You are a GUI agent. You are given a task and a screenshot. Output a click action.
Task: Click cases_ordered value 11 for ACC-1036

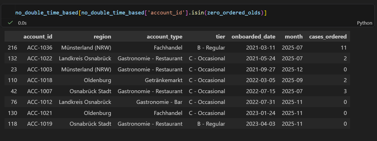tap(344, 48)
